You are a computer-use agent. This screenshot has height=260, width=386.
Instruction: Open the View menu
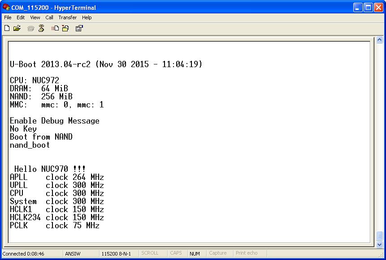35,17
